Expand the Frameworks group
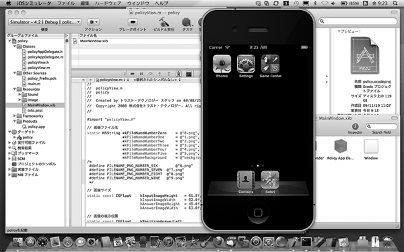Screen dimensions: 404x252 coord(15,116)
